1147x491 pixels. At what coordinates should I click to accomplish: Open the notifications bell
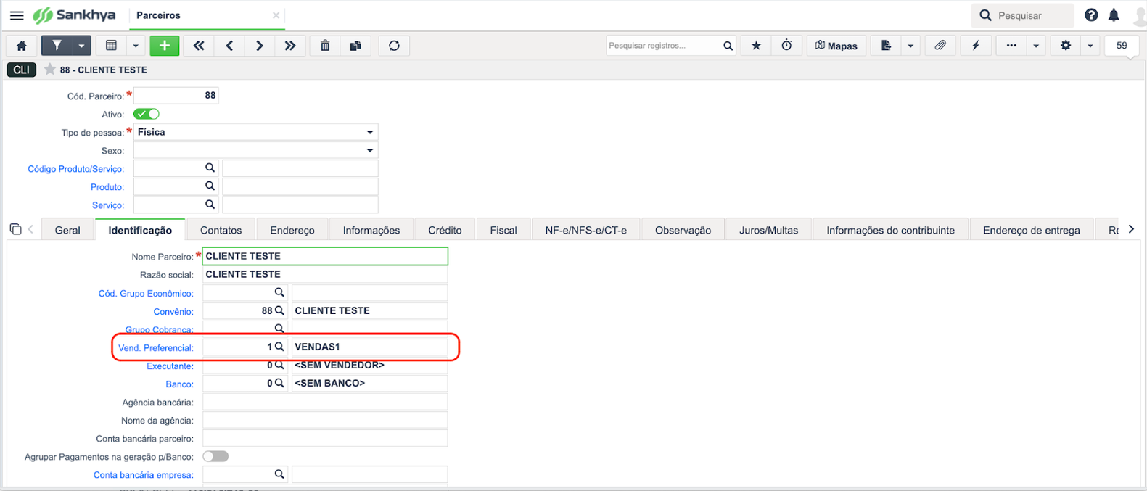[x=1114, y=15]
